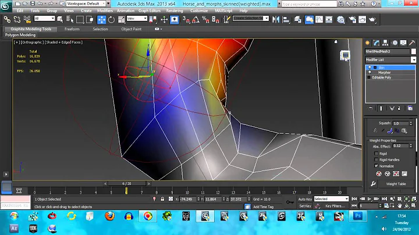Viewport: 419px width, 235px height.
Task: Switch to the Hierarchy command panel tab
Action: [x=385, y=42]
